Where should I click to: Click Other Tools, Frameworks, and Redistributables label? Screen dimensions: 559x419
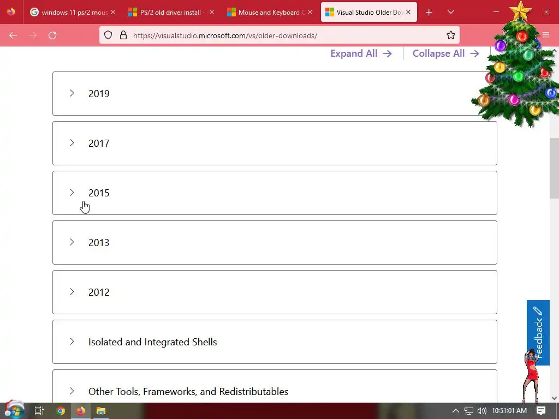(x=188, y=392)
